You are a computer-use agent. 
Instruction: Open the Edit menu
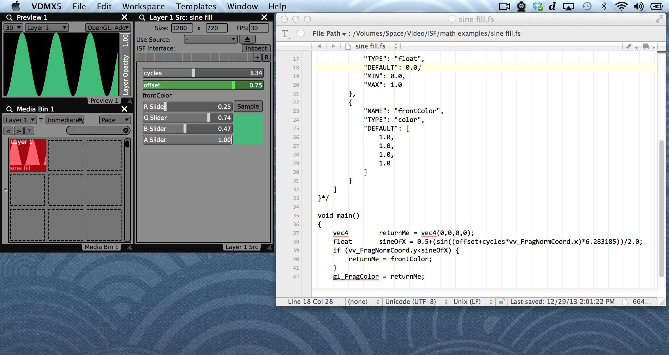pos(104,6)
